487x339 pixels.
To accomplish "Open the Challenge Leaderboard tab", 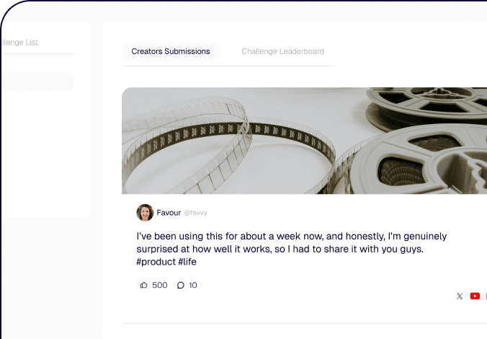I will click(282, 51).
